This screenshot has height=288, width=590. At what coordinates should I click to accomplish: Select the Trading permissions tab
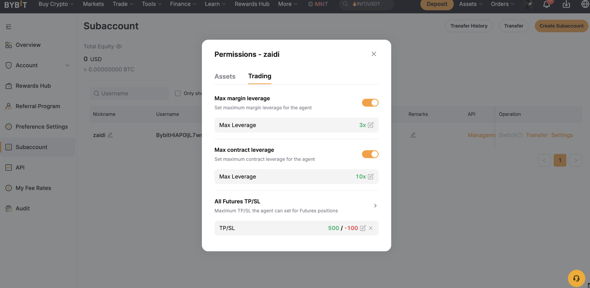(x=260, y=76)
